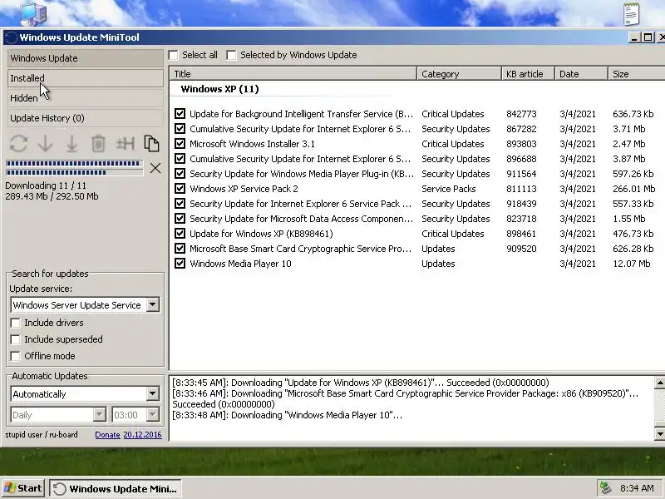Click the Donate link
Image resolution: width=665 pixels, height=499 pixels.
coord(107,434)
